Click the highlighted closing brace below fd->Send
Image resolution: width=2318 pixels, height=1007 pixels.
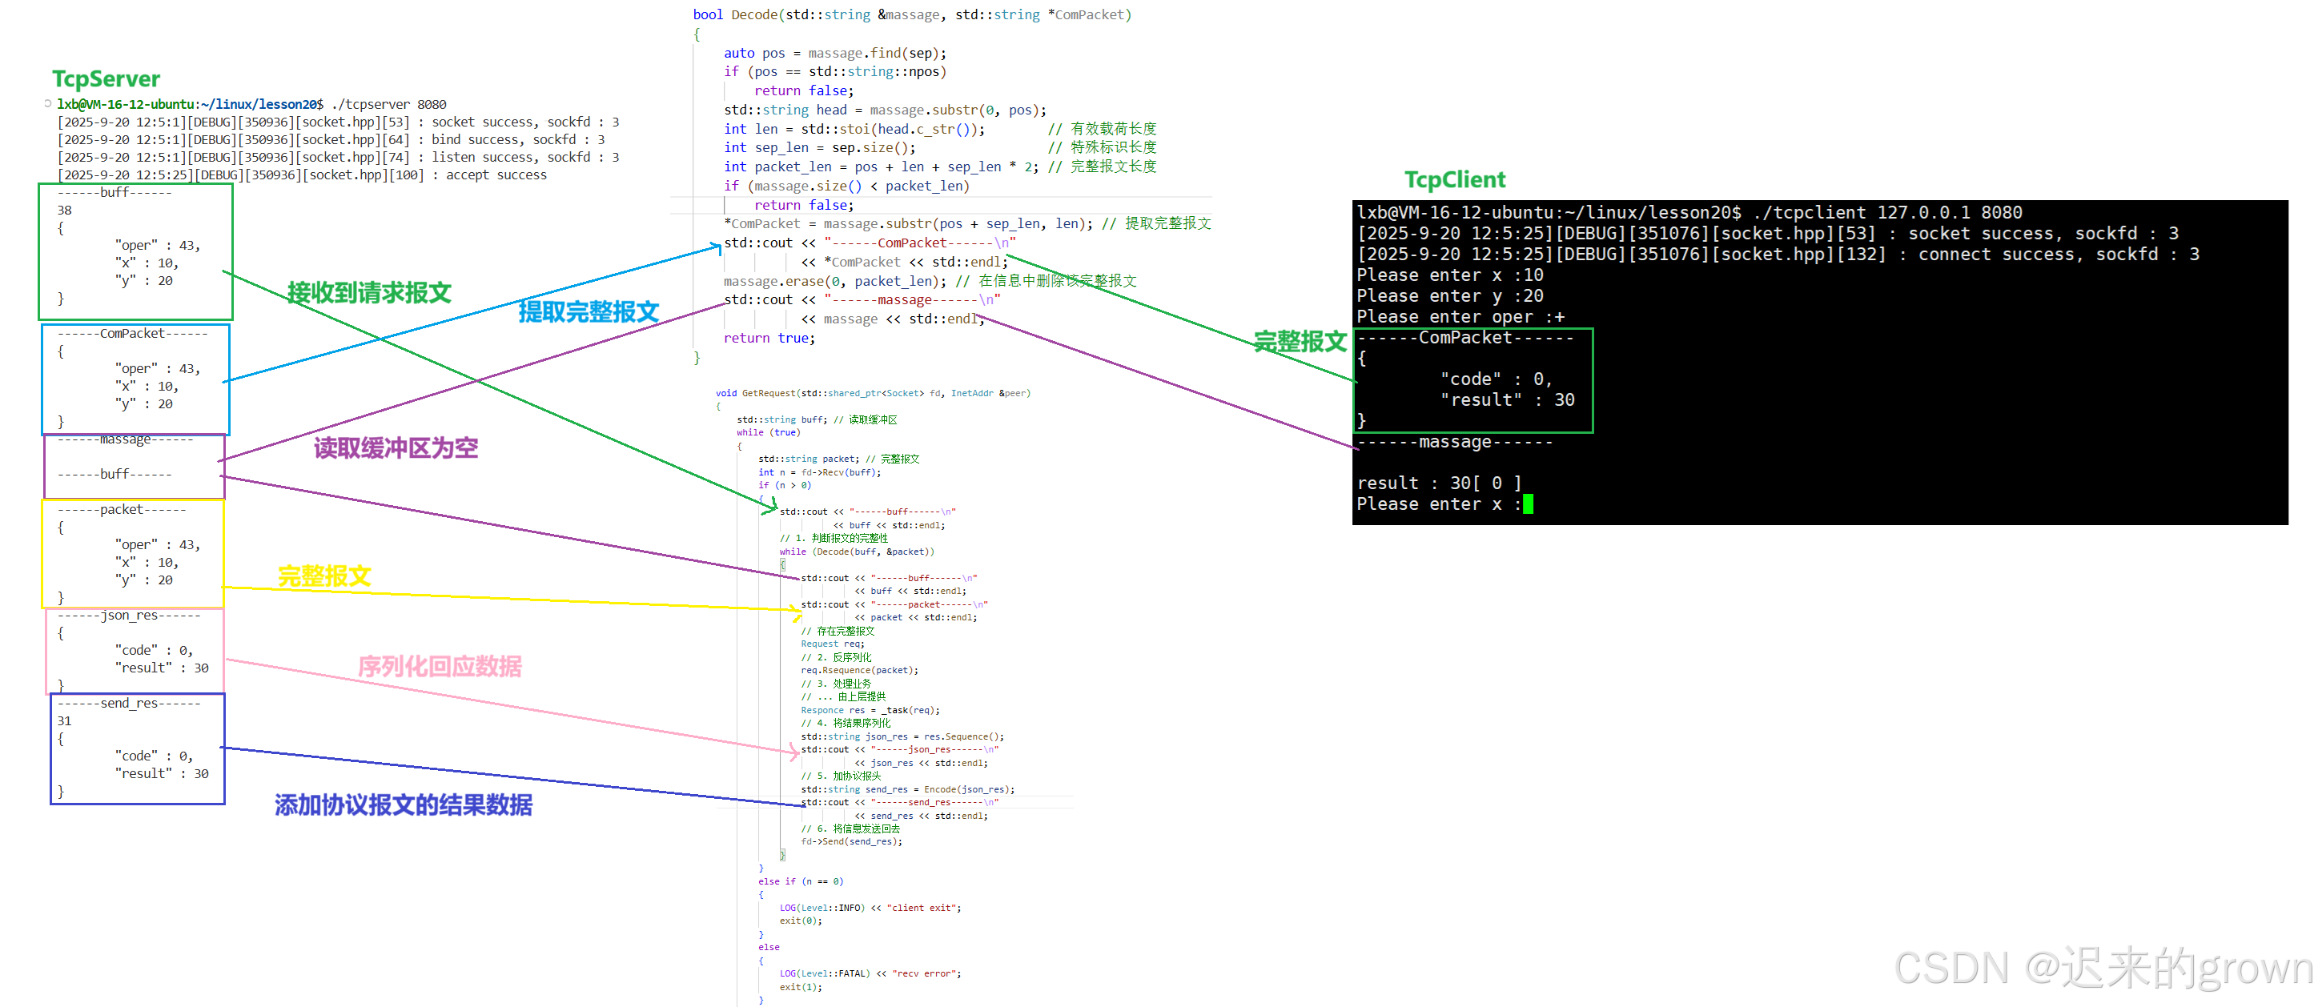782,855
